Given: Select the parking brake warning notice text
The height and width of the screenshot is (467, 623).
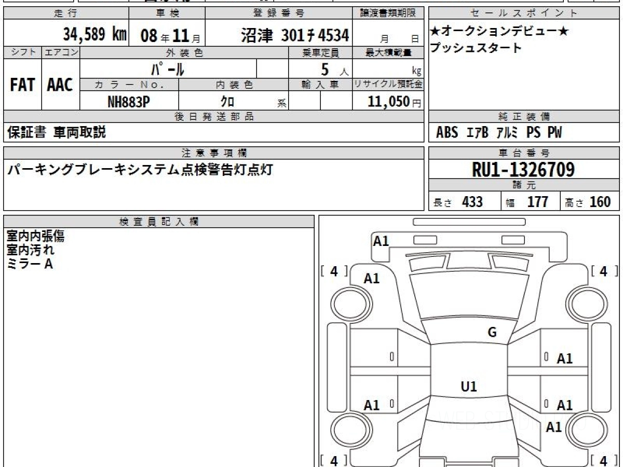Looking at the screenshot, I should tap(140, 170).
